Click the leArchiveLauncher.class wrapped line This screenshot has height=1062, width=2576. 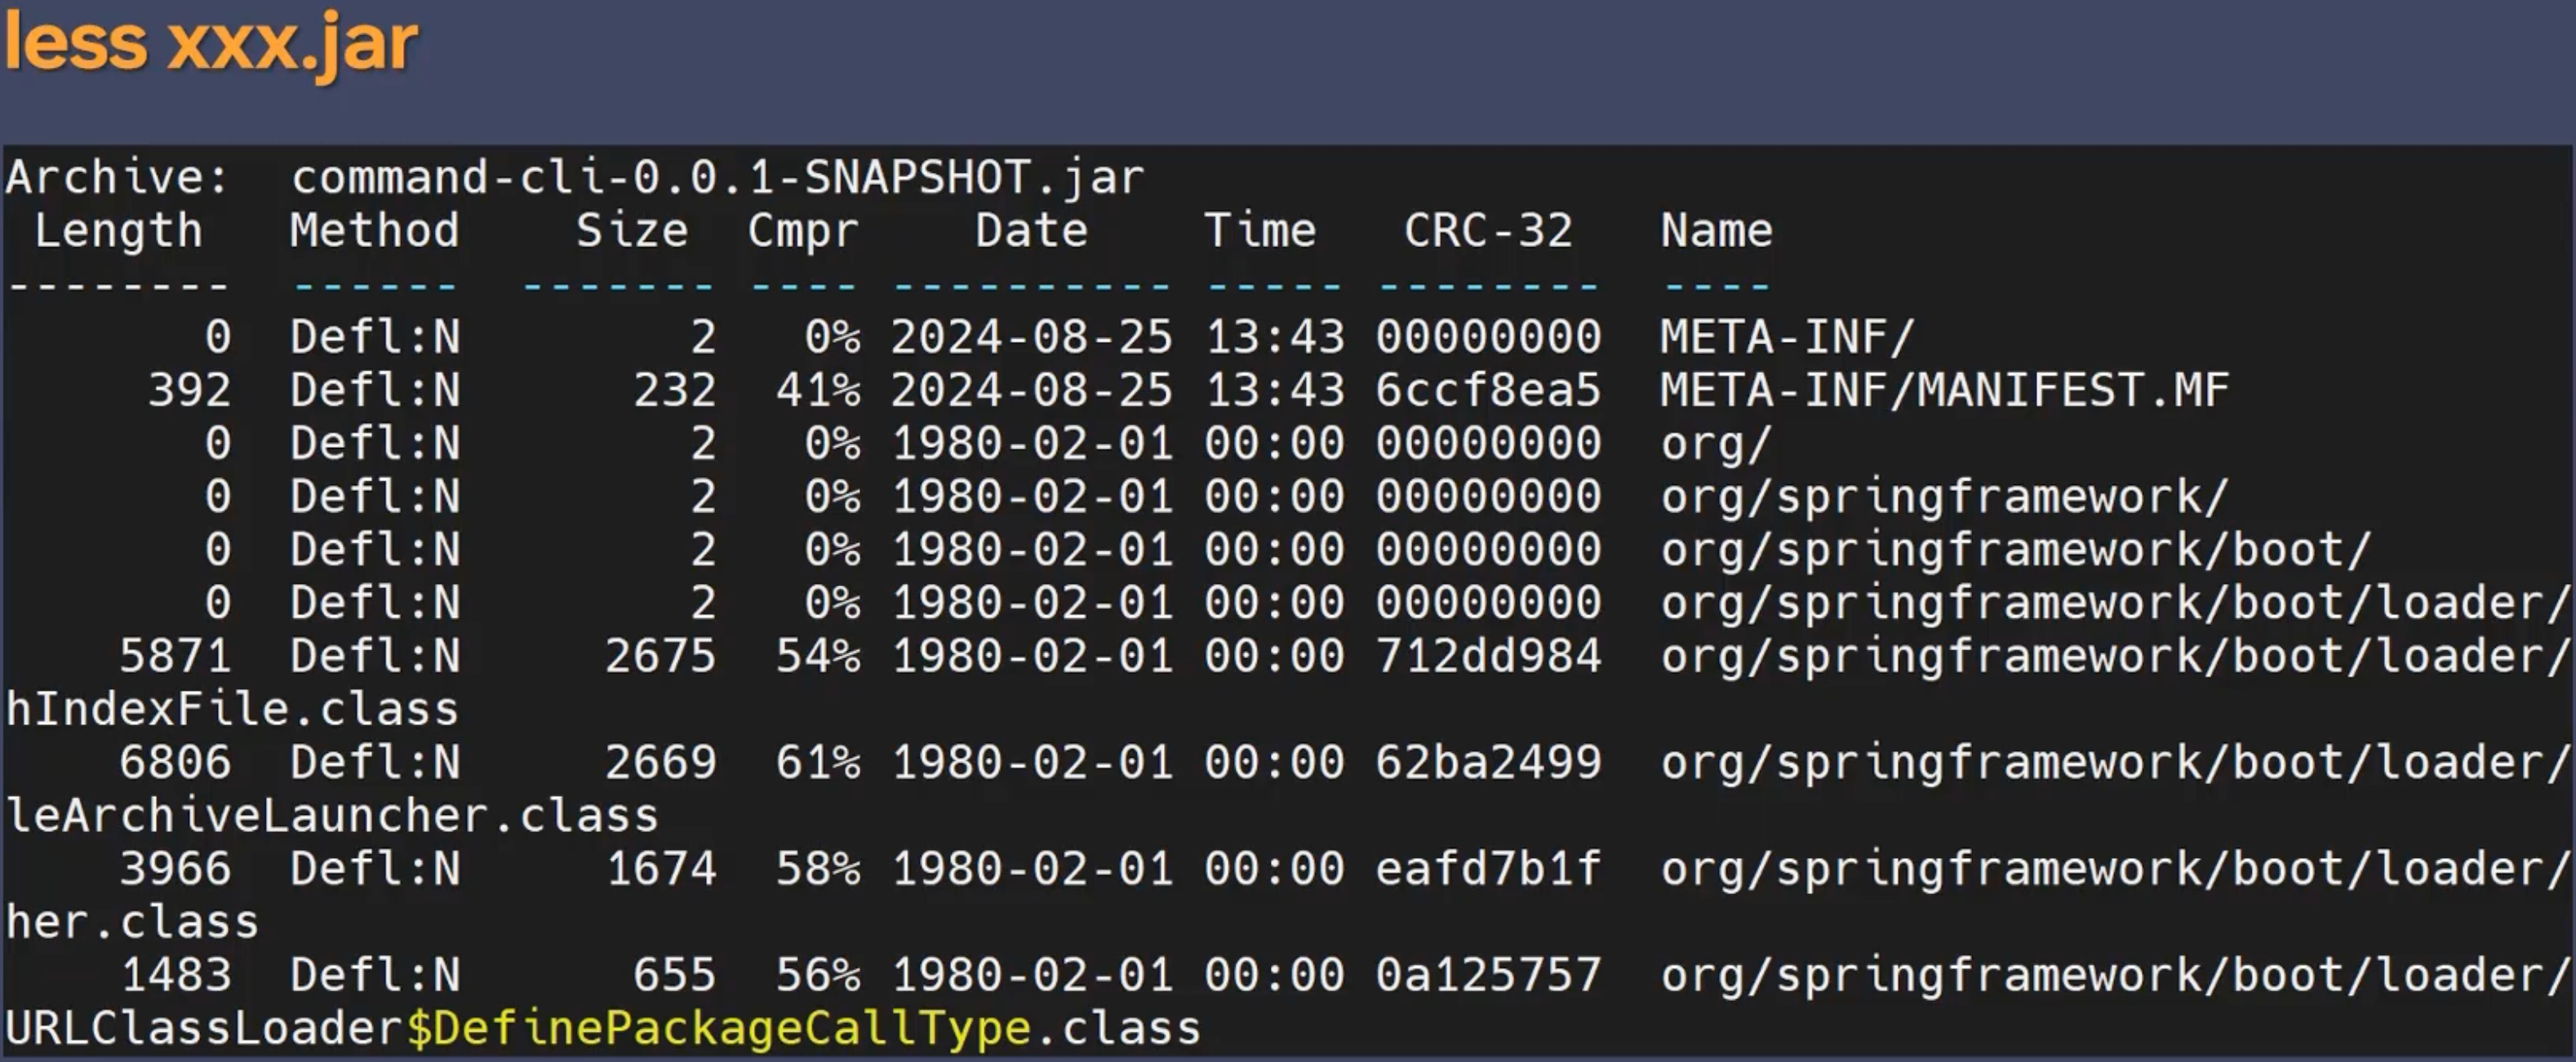(332, 816)
